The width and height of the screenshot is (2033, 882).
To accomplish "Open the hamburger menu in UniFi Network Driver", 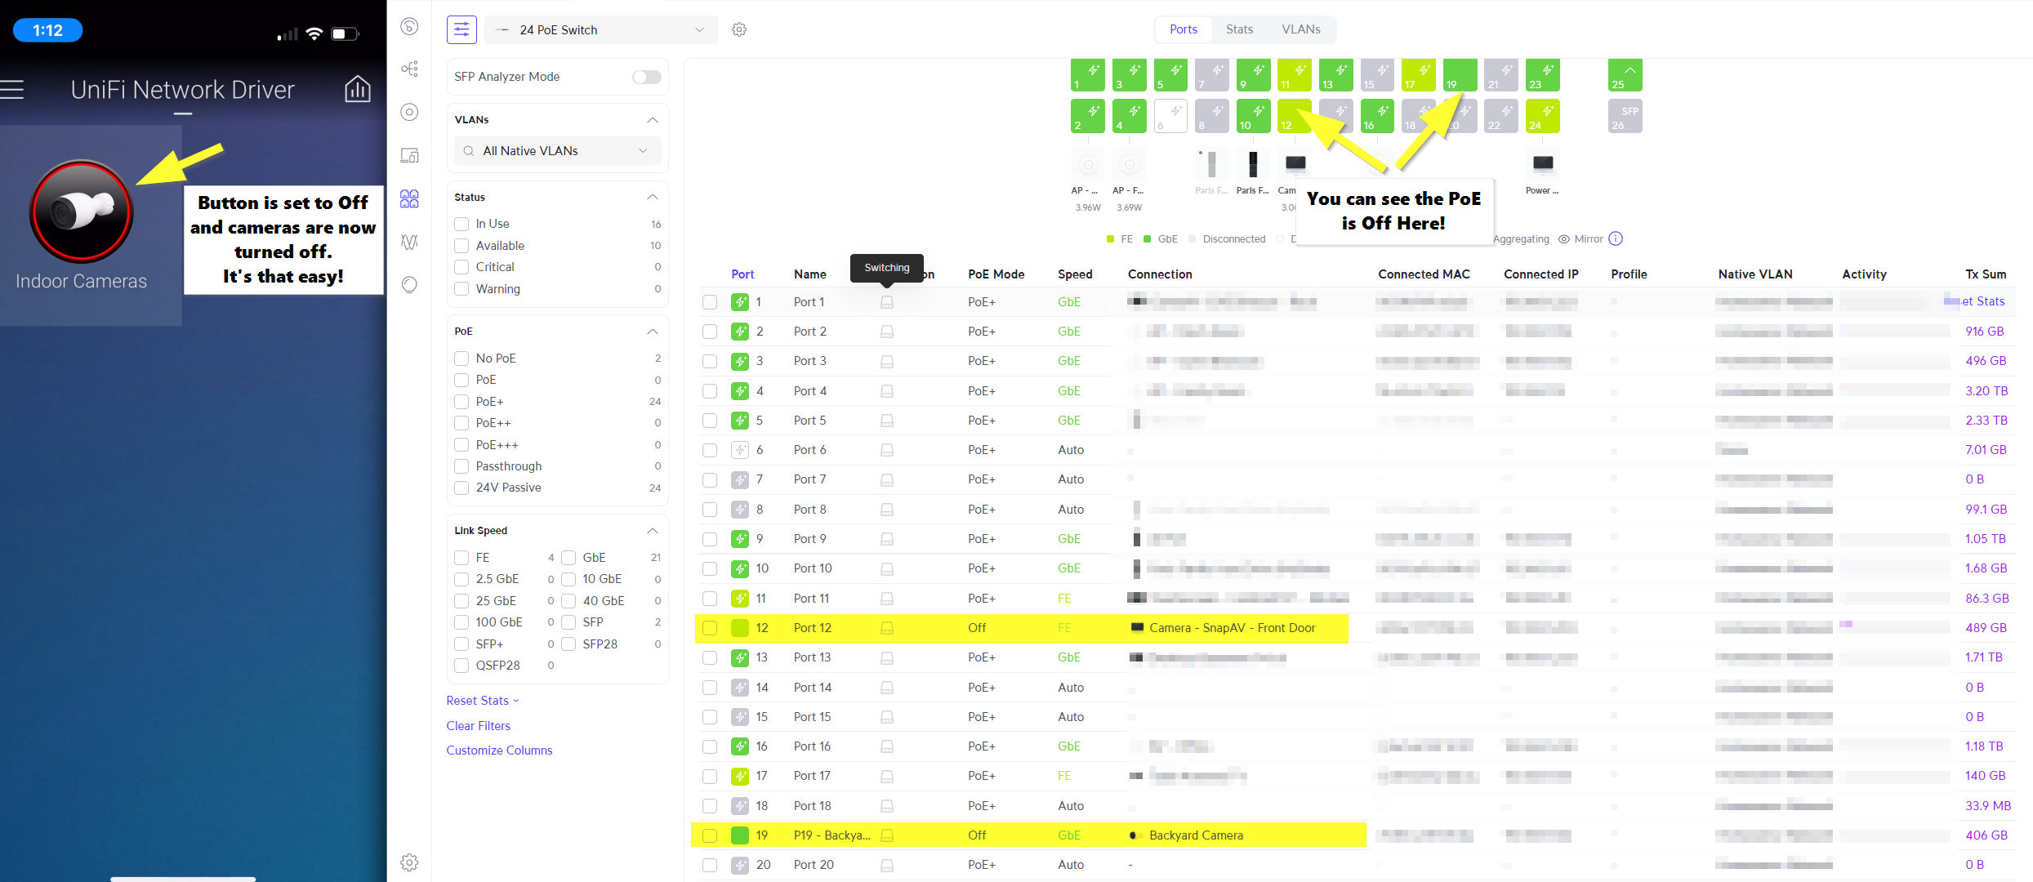I will [x=11, y=89].
